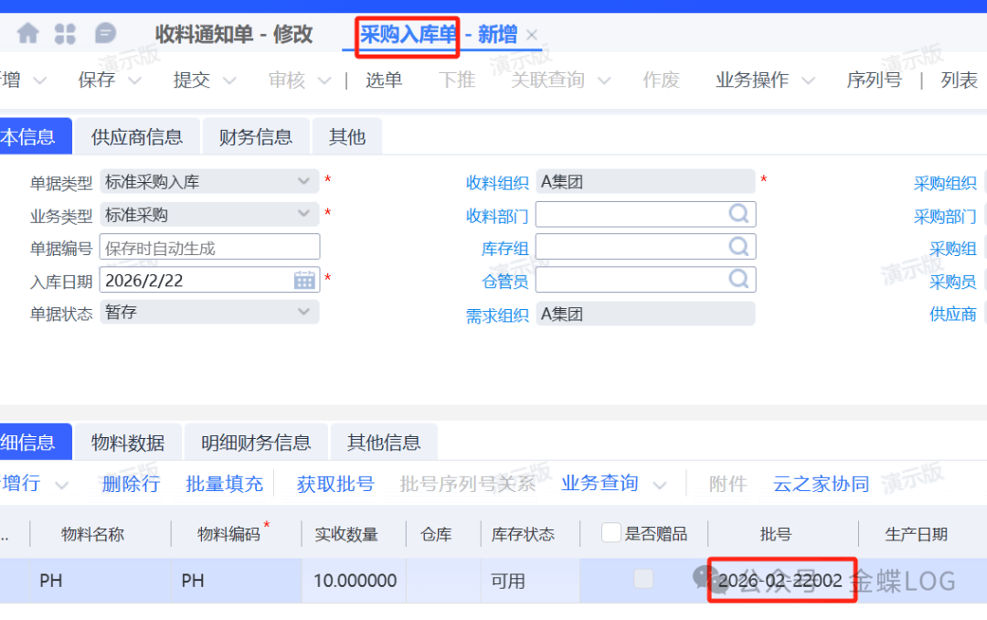The width and height of the screenshot is (987, 620).
Task: Open the chat message bubble icon
Action: tap(106, 34)
